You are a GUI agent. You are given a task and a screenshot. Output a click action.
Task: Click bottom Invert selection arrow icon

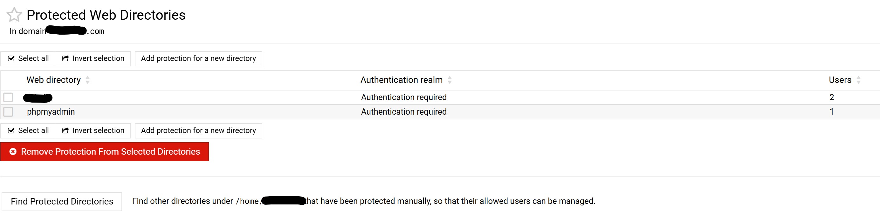(x=65, y=131)
